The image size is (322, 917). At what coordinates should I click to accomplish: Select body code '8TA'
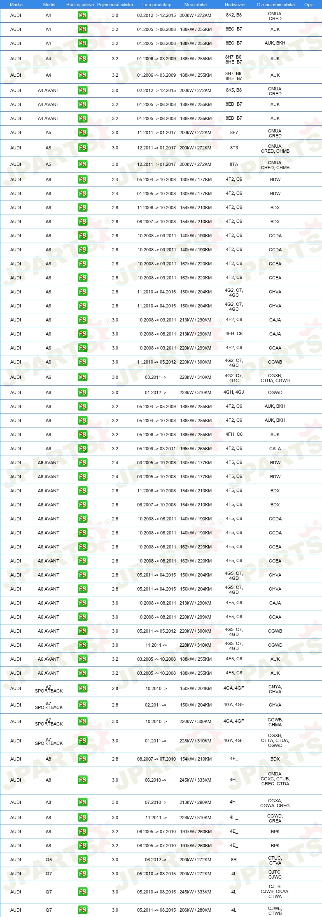click(234, 164)
